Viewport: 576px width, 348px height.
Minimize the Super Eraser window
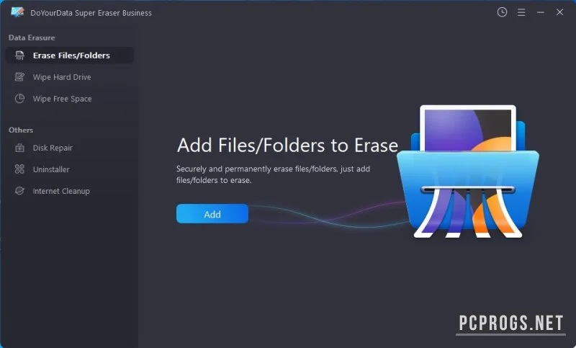point(541,12)
